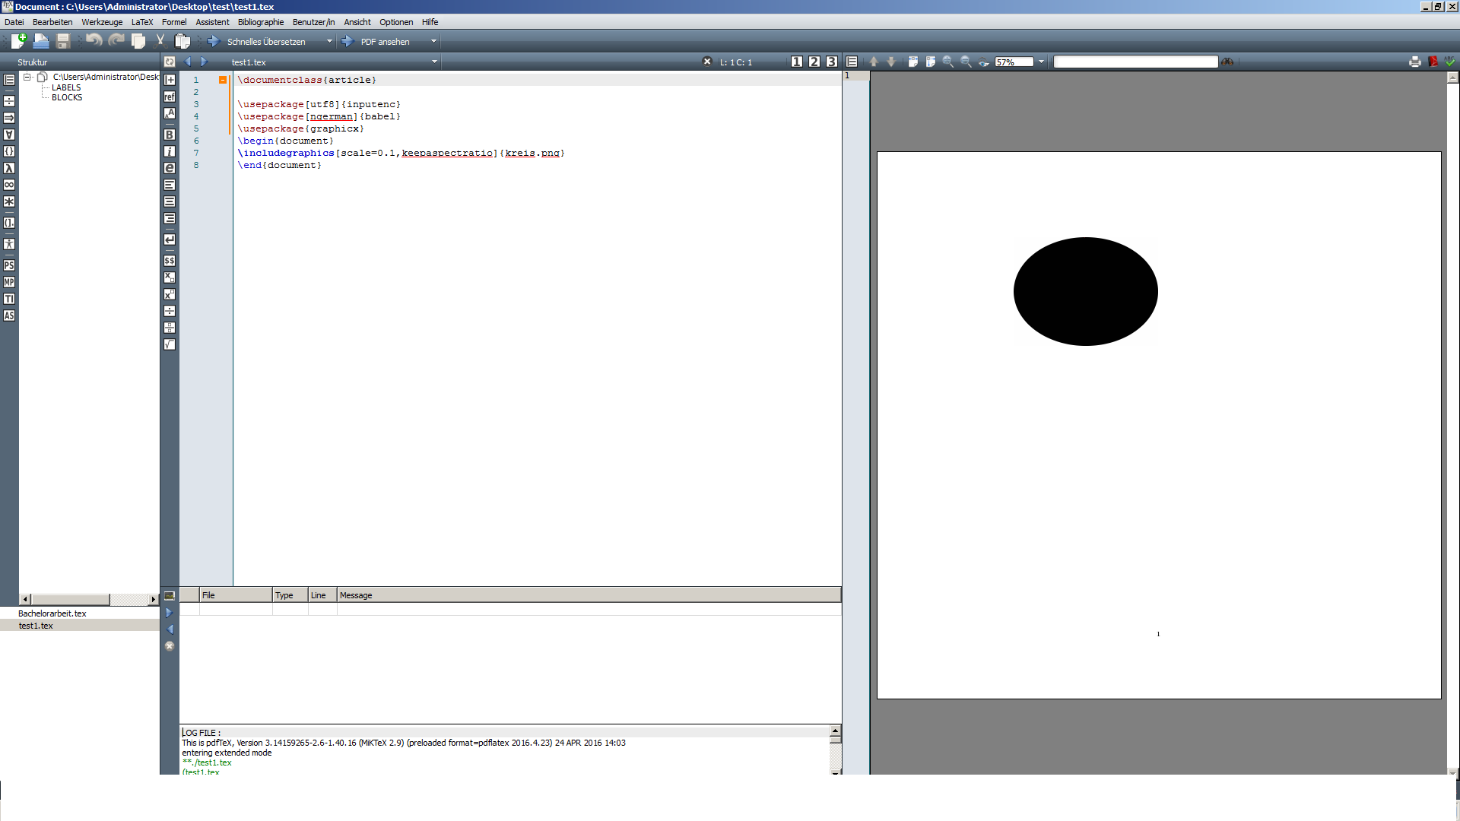
Task: Collapse the structure tree root node
Action: 27,77
